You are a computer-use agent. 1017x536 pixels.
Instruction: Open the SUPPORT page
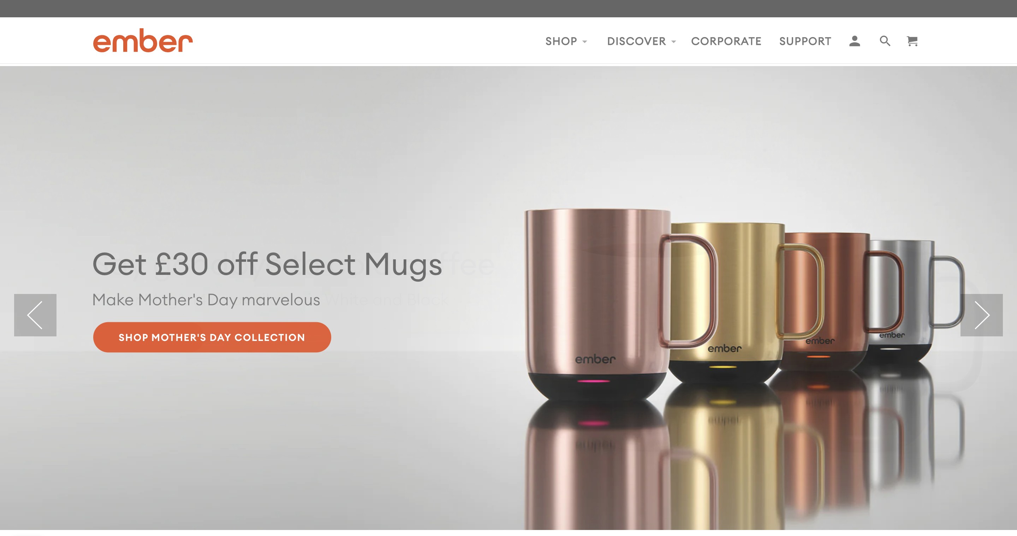(x=805, y=41)
